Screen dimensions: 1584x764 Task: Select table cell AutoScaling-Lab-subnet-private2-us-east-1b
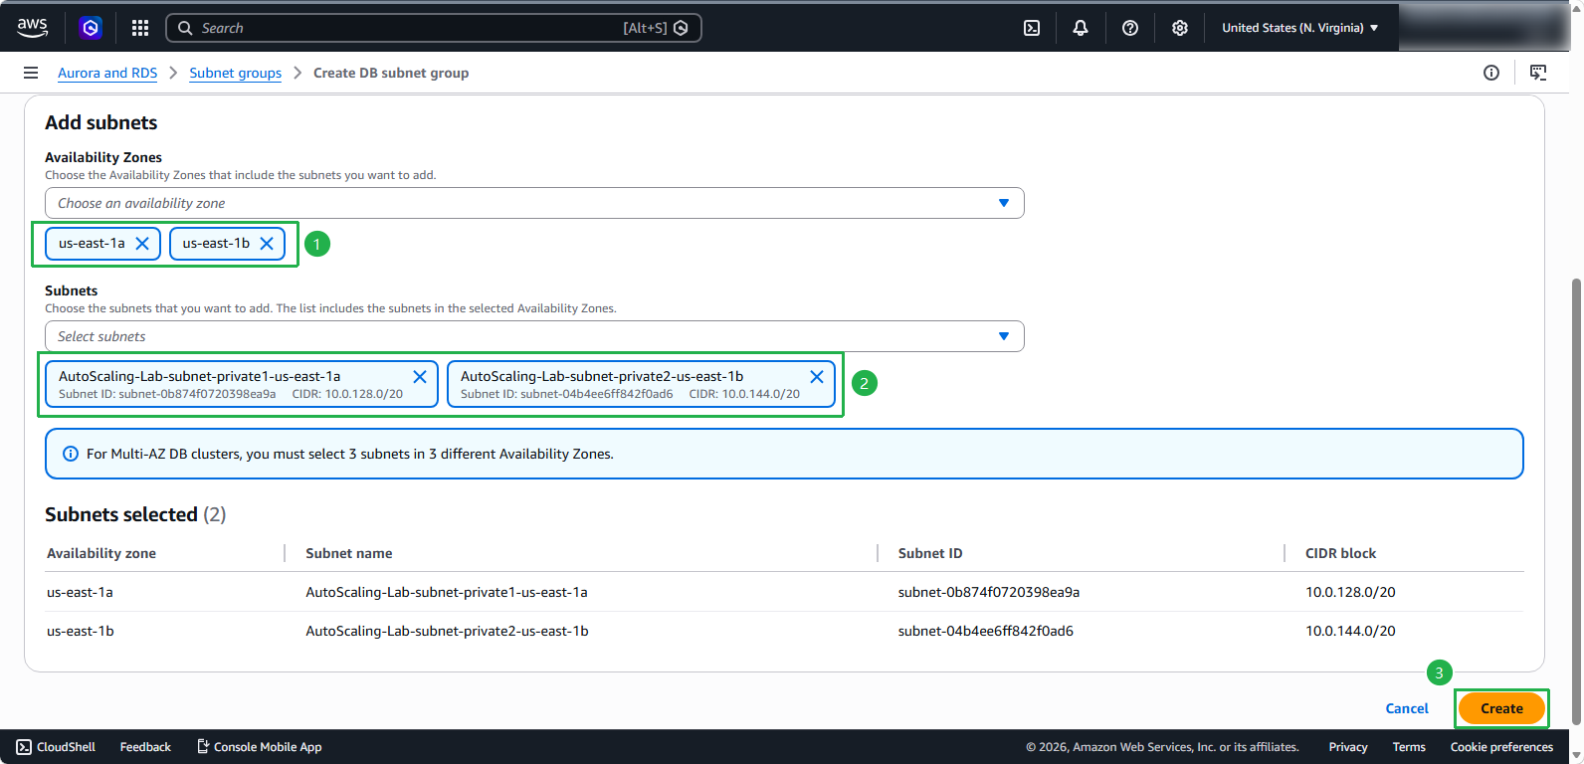447,631
